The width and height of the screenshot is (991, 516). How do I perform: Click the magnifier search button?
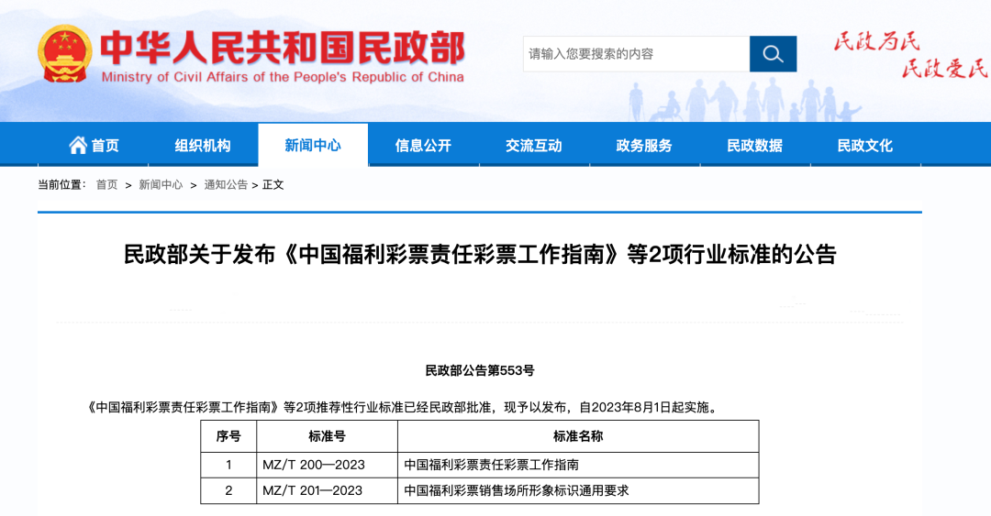click(x=773, y=54)
